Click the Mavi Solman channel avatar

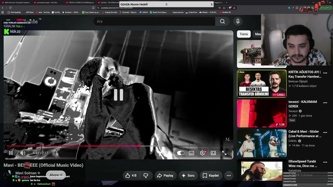pyautogui.click(x=8, y=175)
